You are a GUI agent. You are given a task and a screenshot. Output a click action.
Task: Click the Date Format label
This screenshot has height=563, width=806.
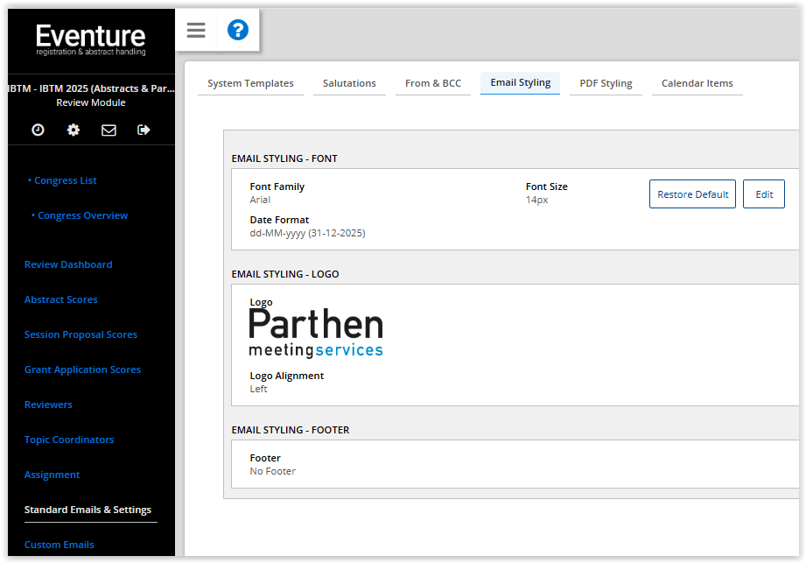[279, 220]
